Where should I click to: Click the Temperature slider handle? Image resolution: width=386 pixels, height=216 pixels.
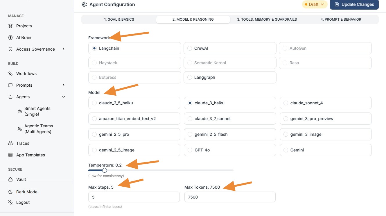(x=105, y=170)
